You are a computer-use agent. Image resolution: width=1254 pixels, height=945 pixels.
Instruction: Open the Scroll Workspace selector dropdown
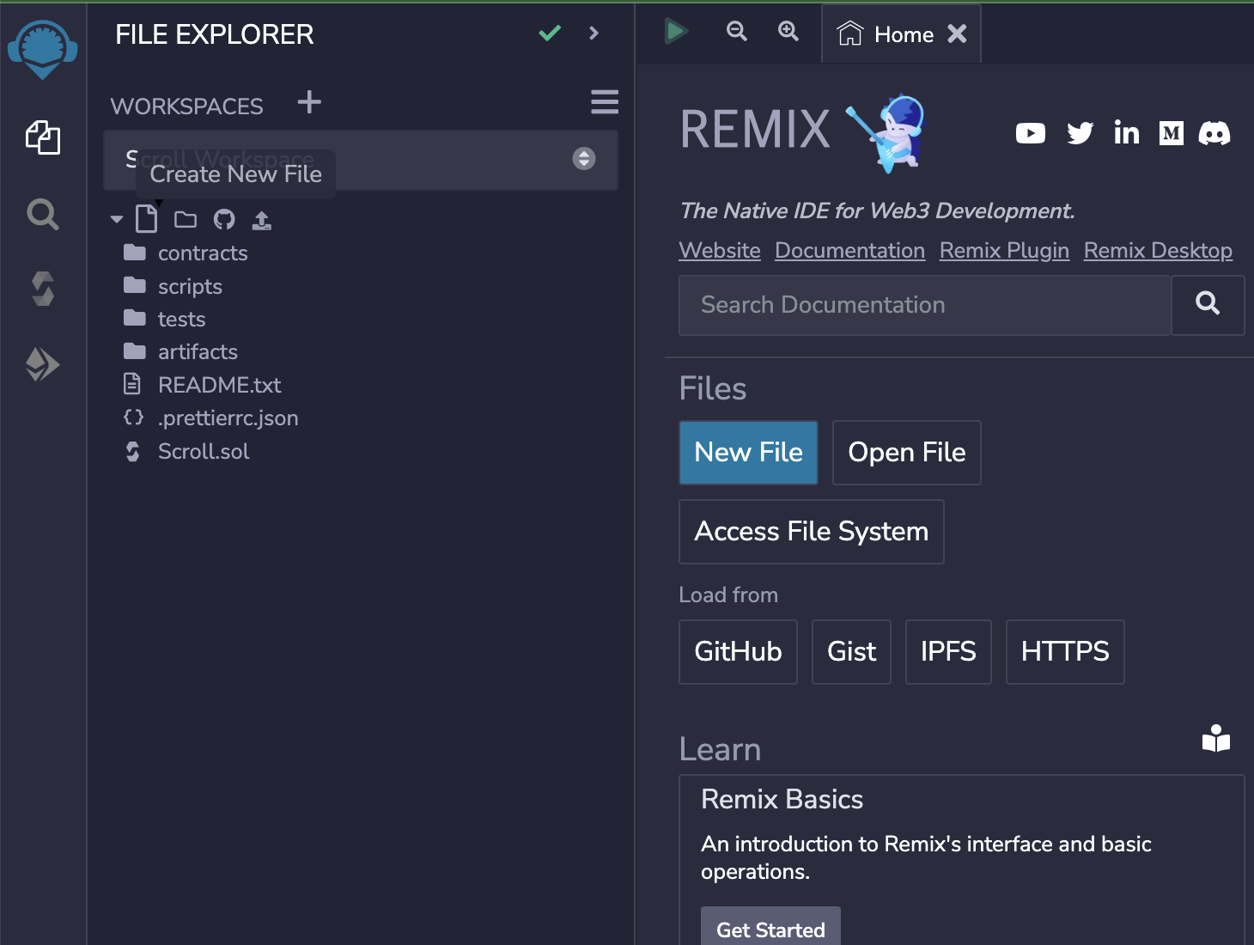coord(361,160)
